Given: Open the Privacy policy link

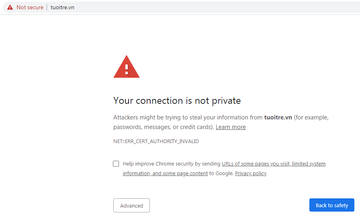Looking at the screenshot, I should (251, 174).
